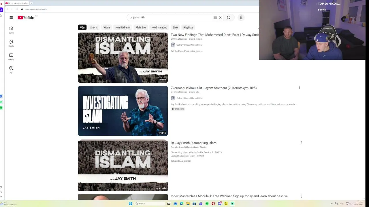Click the browser forward arrow
Image resolution: width=369 pixels, height=207 pixels.
click(12, 9)
